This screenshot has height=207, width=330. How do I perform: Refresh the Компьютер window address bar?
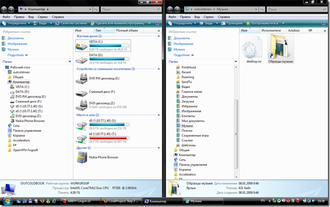96,9
